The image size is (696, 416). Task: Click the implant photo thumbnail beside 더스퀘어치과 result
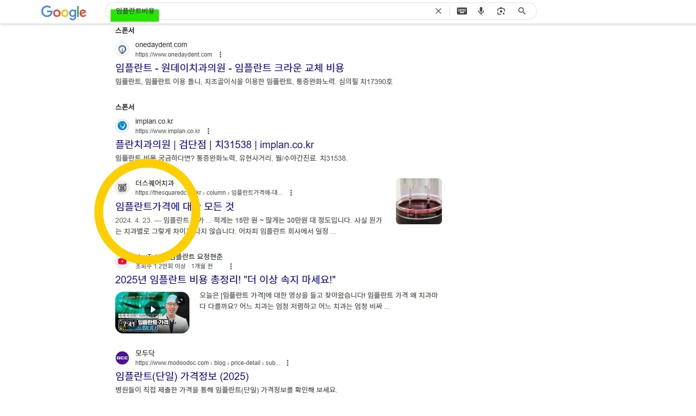point(418,201)
